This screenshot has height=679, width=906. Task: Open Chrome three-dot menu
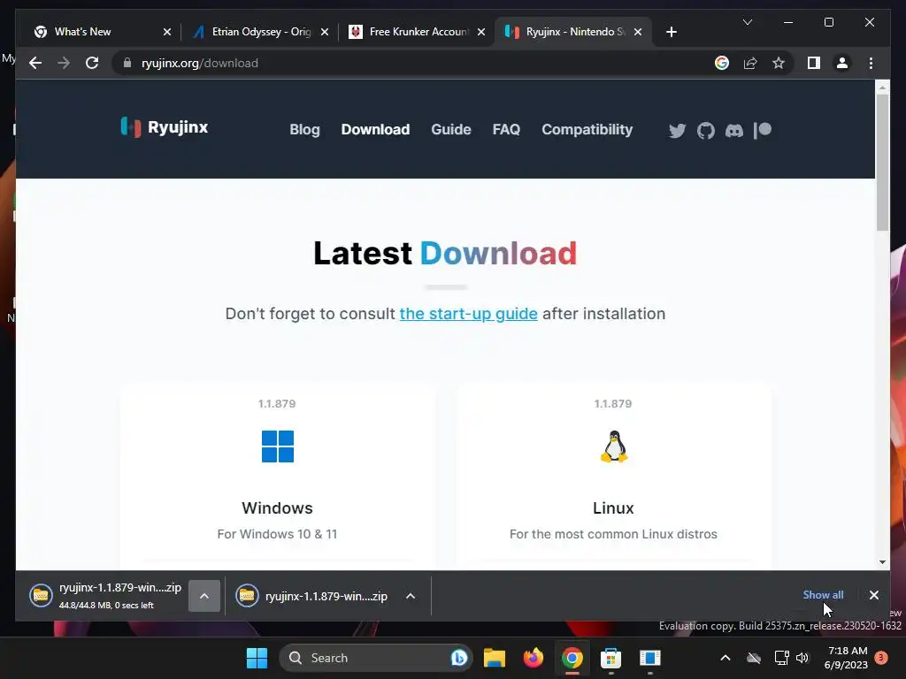pos(871,63)
